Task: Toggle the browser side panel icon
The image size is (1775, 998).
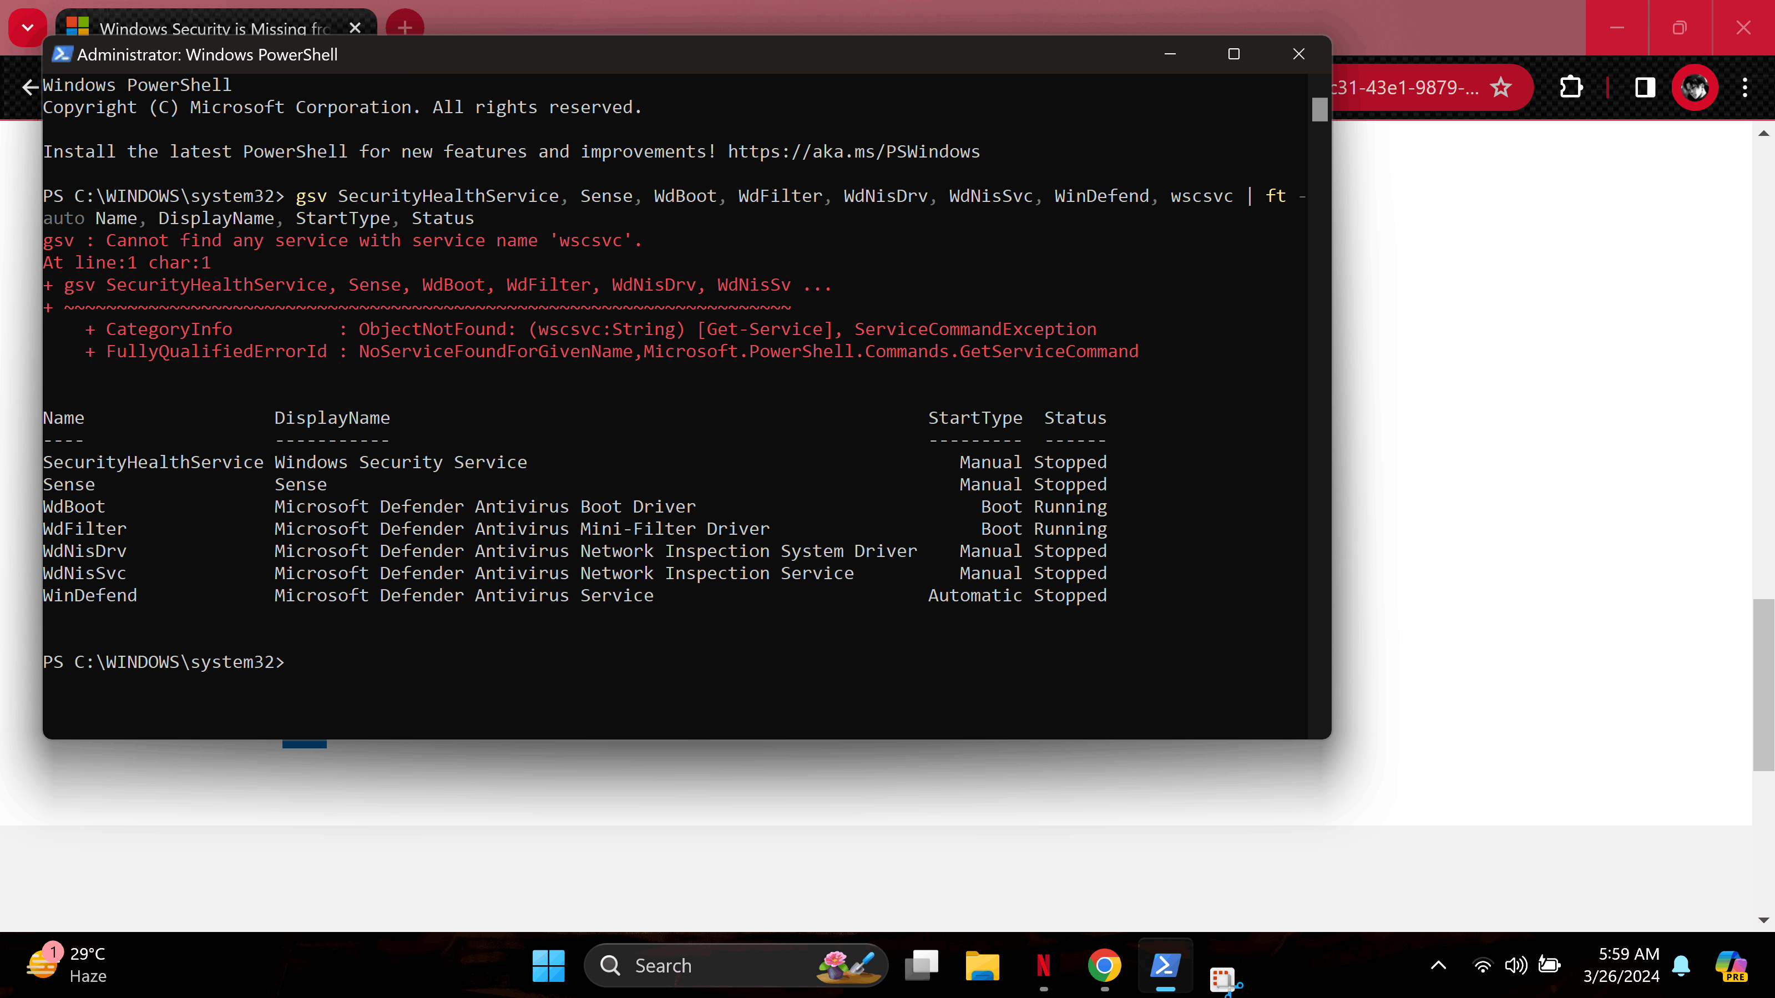Action: tap(1645, 88)
